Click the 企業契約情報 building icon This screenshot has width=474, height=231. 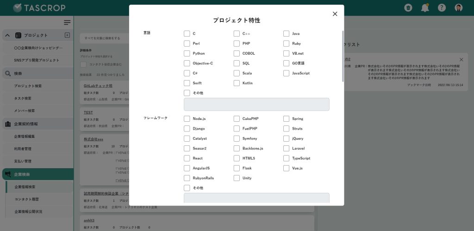click(8, 124)
